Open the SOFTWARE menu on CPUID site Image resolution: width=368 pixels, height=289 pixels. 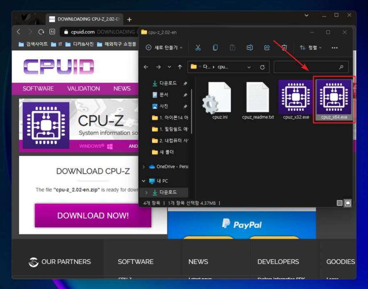[38, 88]
